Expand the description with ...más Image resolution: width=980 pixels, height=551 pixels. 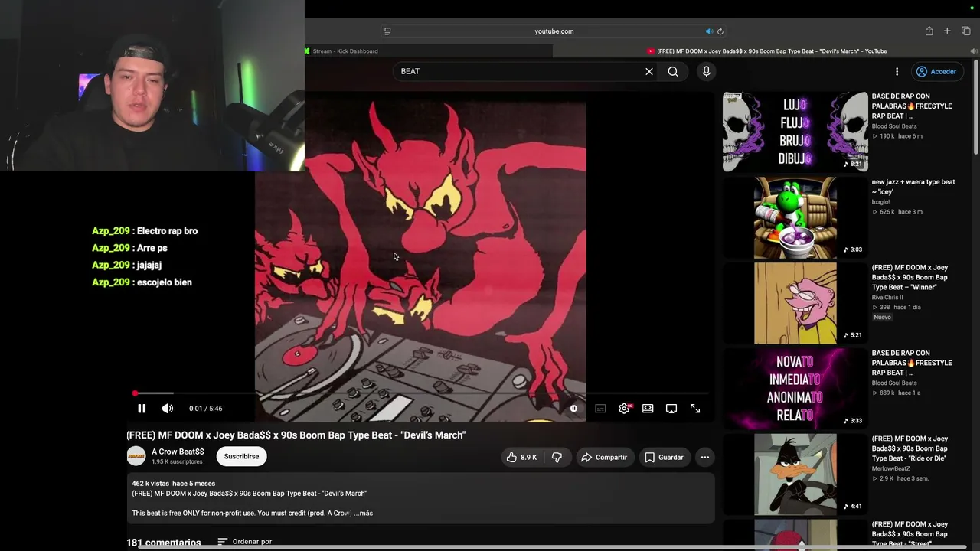click(x=364, y=513)
